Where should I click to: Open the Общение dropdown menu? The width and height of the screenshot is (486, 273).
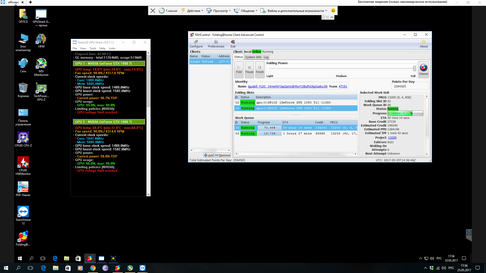pyautogui.click(x=247, y=11)
